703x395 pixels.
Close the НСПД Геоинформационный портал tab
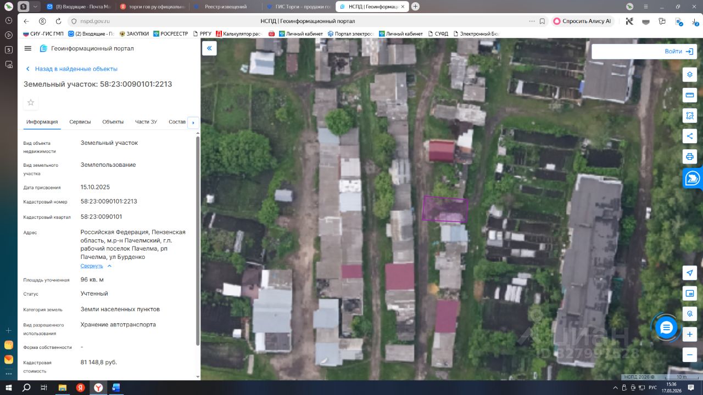point(403,7)
